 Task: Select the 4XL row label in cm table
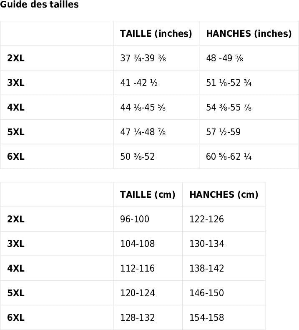(16, 269)
